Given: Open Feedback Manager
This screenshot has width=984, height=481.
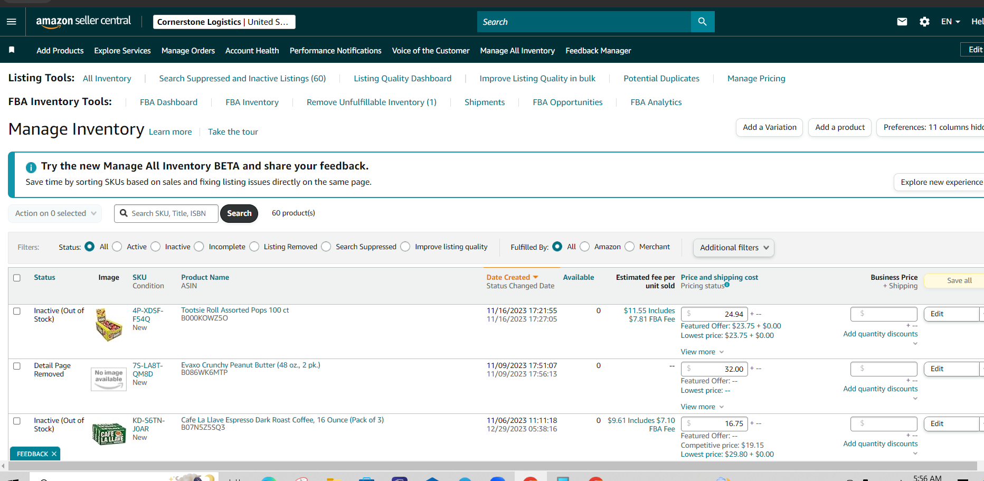Looking at the screenshot, I should pos(598,51).
